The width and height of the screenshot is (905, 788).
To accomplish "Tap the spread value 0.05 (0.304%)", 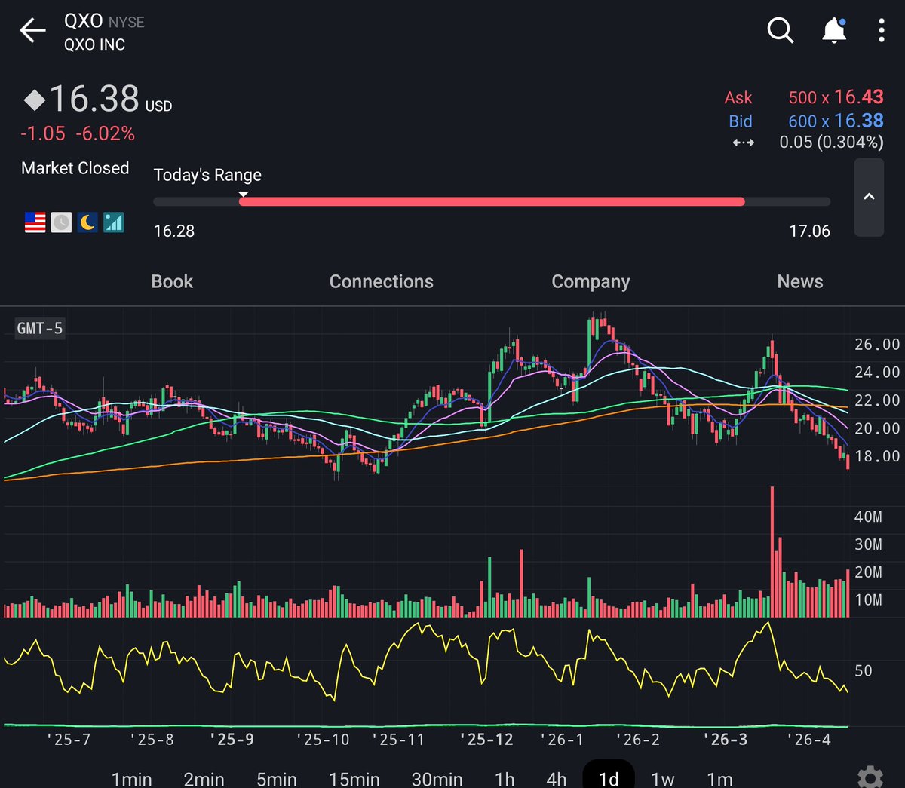I will point(831,143).
